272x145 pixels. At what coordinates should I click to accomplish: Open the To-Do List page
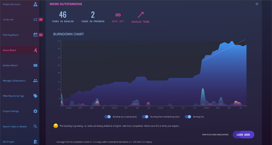[8, 19]
